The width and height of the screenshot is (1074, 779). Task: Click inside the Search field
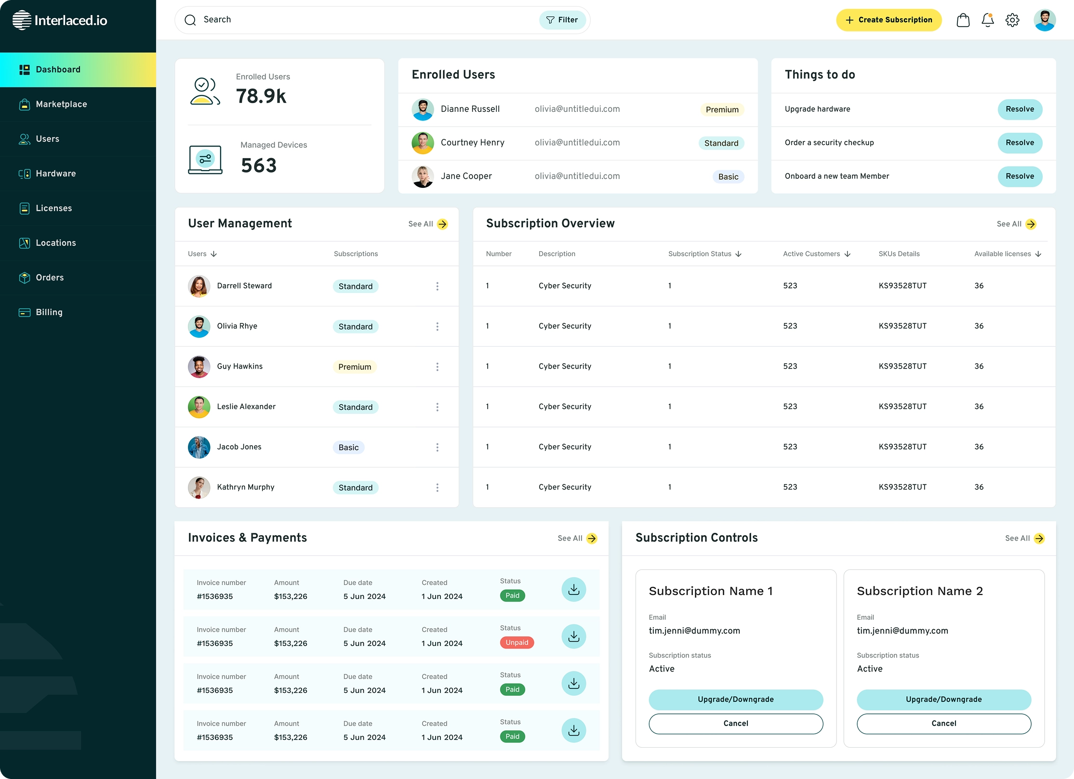tap(337, 20)
